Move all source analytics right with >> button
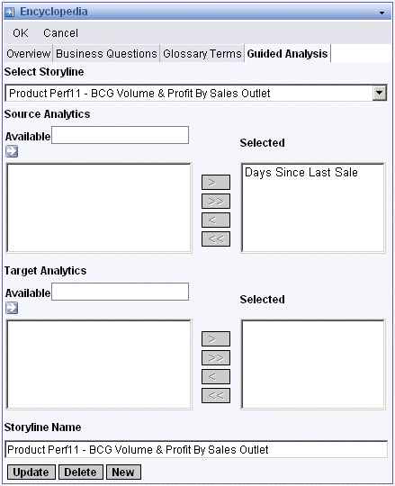Viewport: 395px width, 486px height. (216, 202)
